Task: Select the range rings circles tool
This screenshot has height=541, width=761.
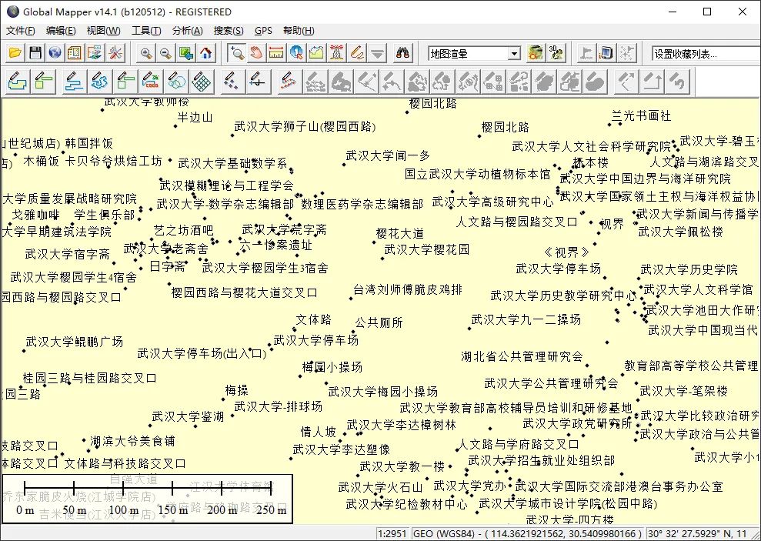Action: (x=177, y=81)
